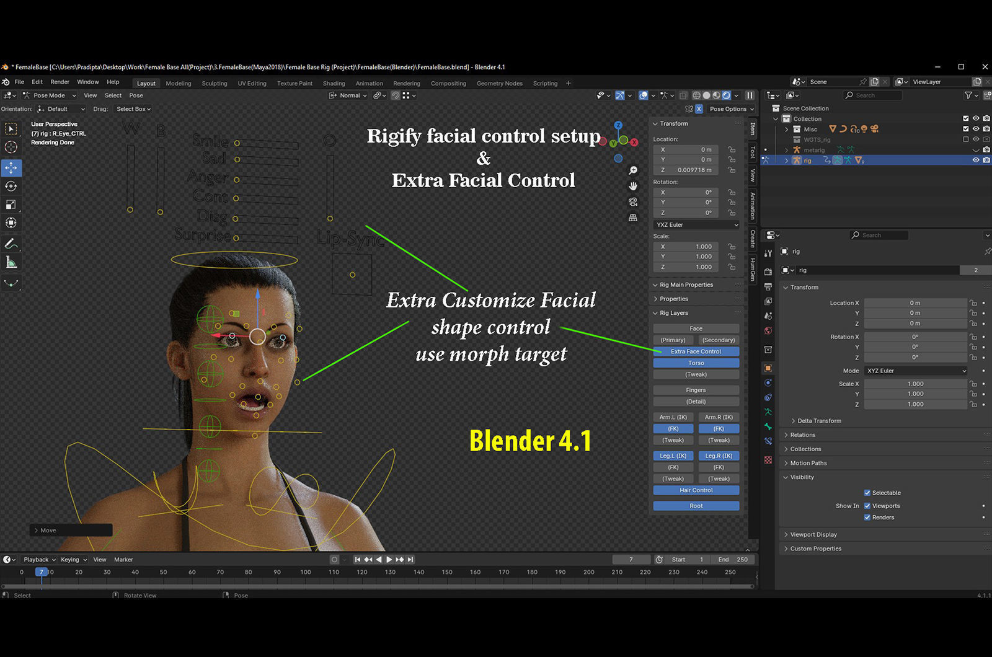Open the Object properties tab icon

point(768,368)
